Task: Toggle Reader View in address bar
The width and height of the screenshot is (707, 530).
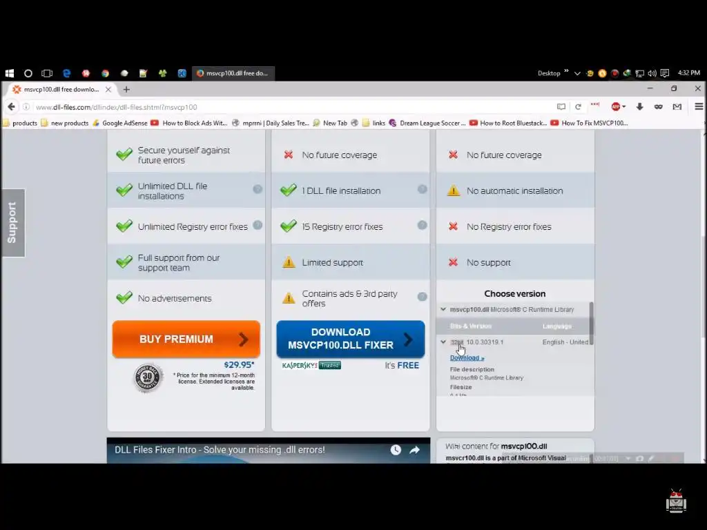Action: pyautogui.click(x=561, y=107)
